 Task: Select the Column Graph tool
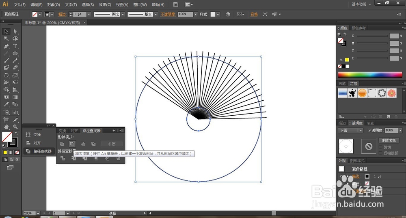15,112
